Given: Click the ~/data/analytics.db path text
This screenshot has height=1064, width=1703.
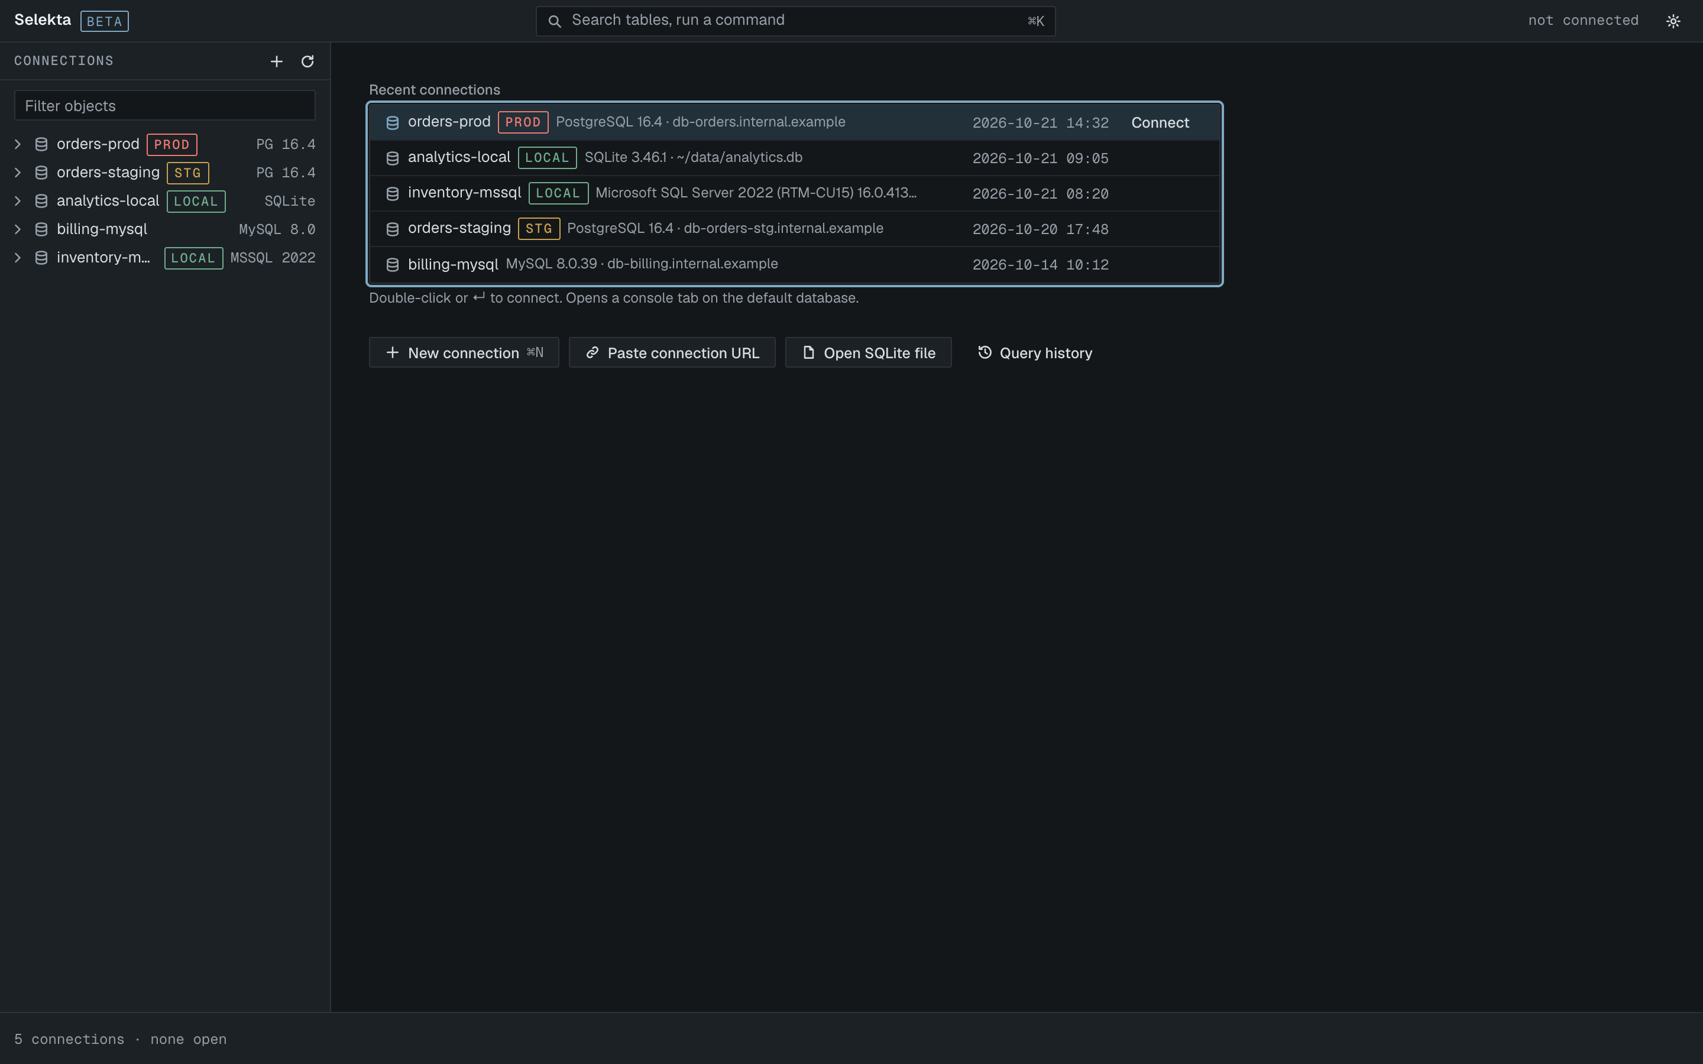Looking at the screenshot, I should (x=739, y=158).
